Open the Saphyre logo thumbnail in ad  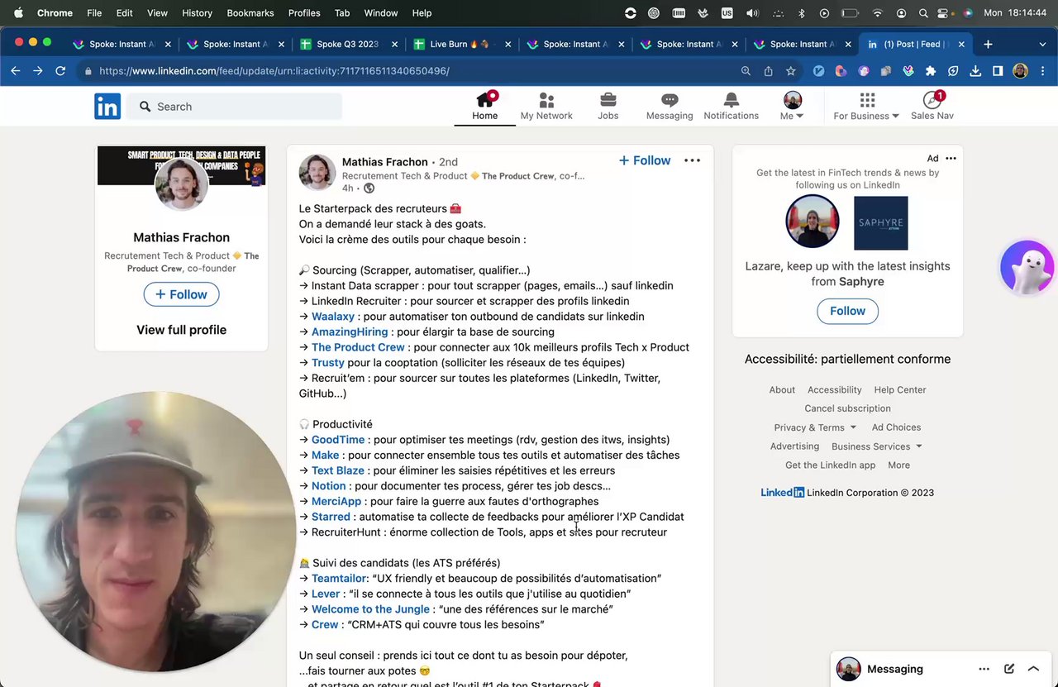pyautogui.click(x=881, y=223)
